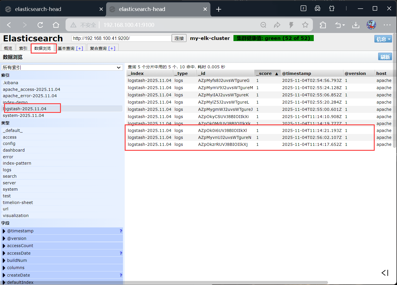Click the help question mark beside accessDate field

point(121,253)
